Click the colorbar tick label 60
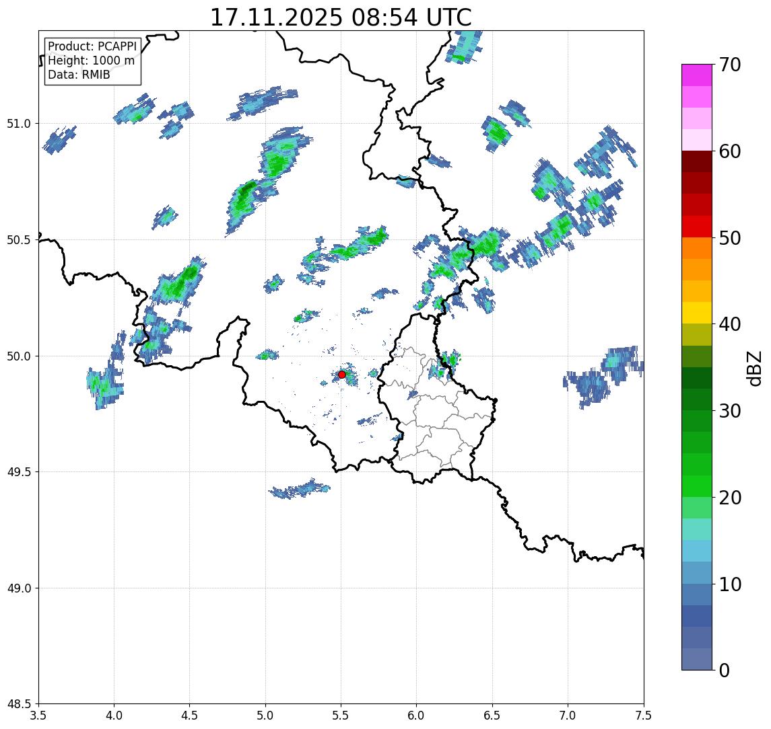The image size is (771, 729). 730,152
